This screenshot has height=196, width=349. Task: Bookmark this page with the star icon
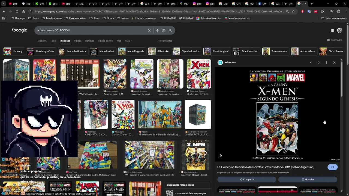coord(293,11)
